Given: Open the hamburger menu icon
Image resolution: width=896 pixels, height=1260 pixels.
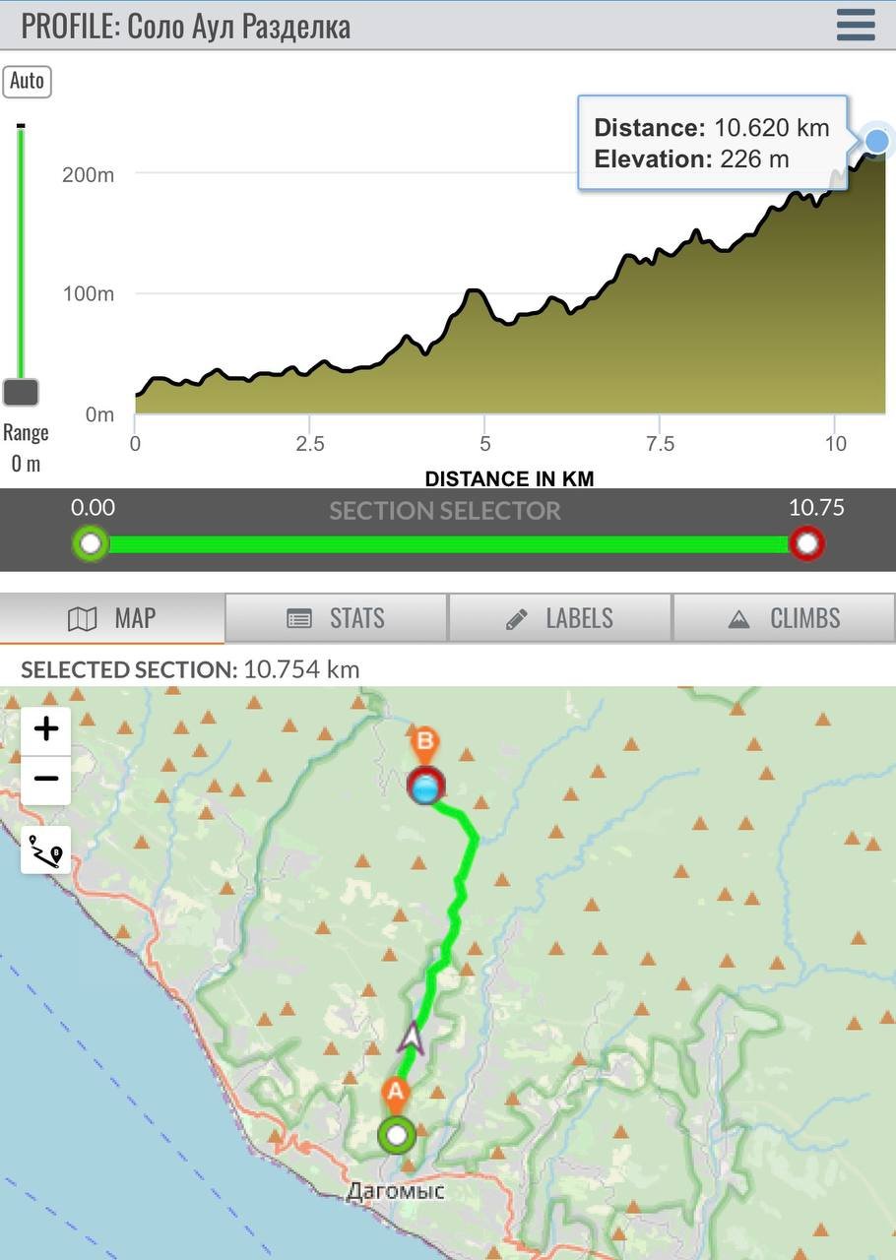Looking at the screenshot, I should pos(856,25).
